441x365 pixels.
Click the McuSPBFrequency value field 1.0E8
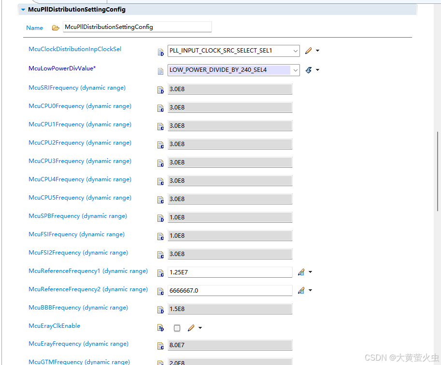click(x=230, y=217)
